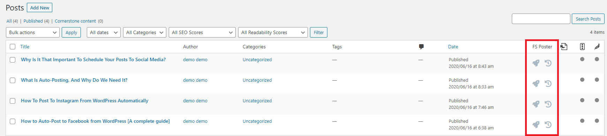Toggle the select-all posts checkbox
Viewport: 607px width, 136px height.
[x=13, y=47]
